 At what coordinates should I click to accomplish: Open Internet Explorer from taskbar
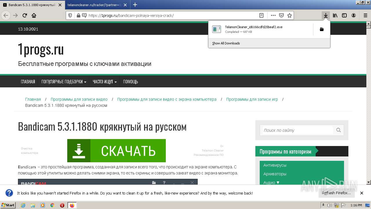tap(23, 205)
